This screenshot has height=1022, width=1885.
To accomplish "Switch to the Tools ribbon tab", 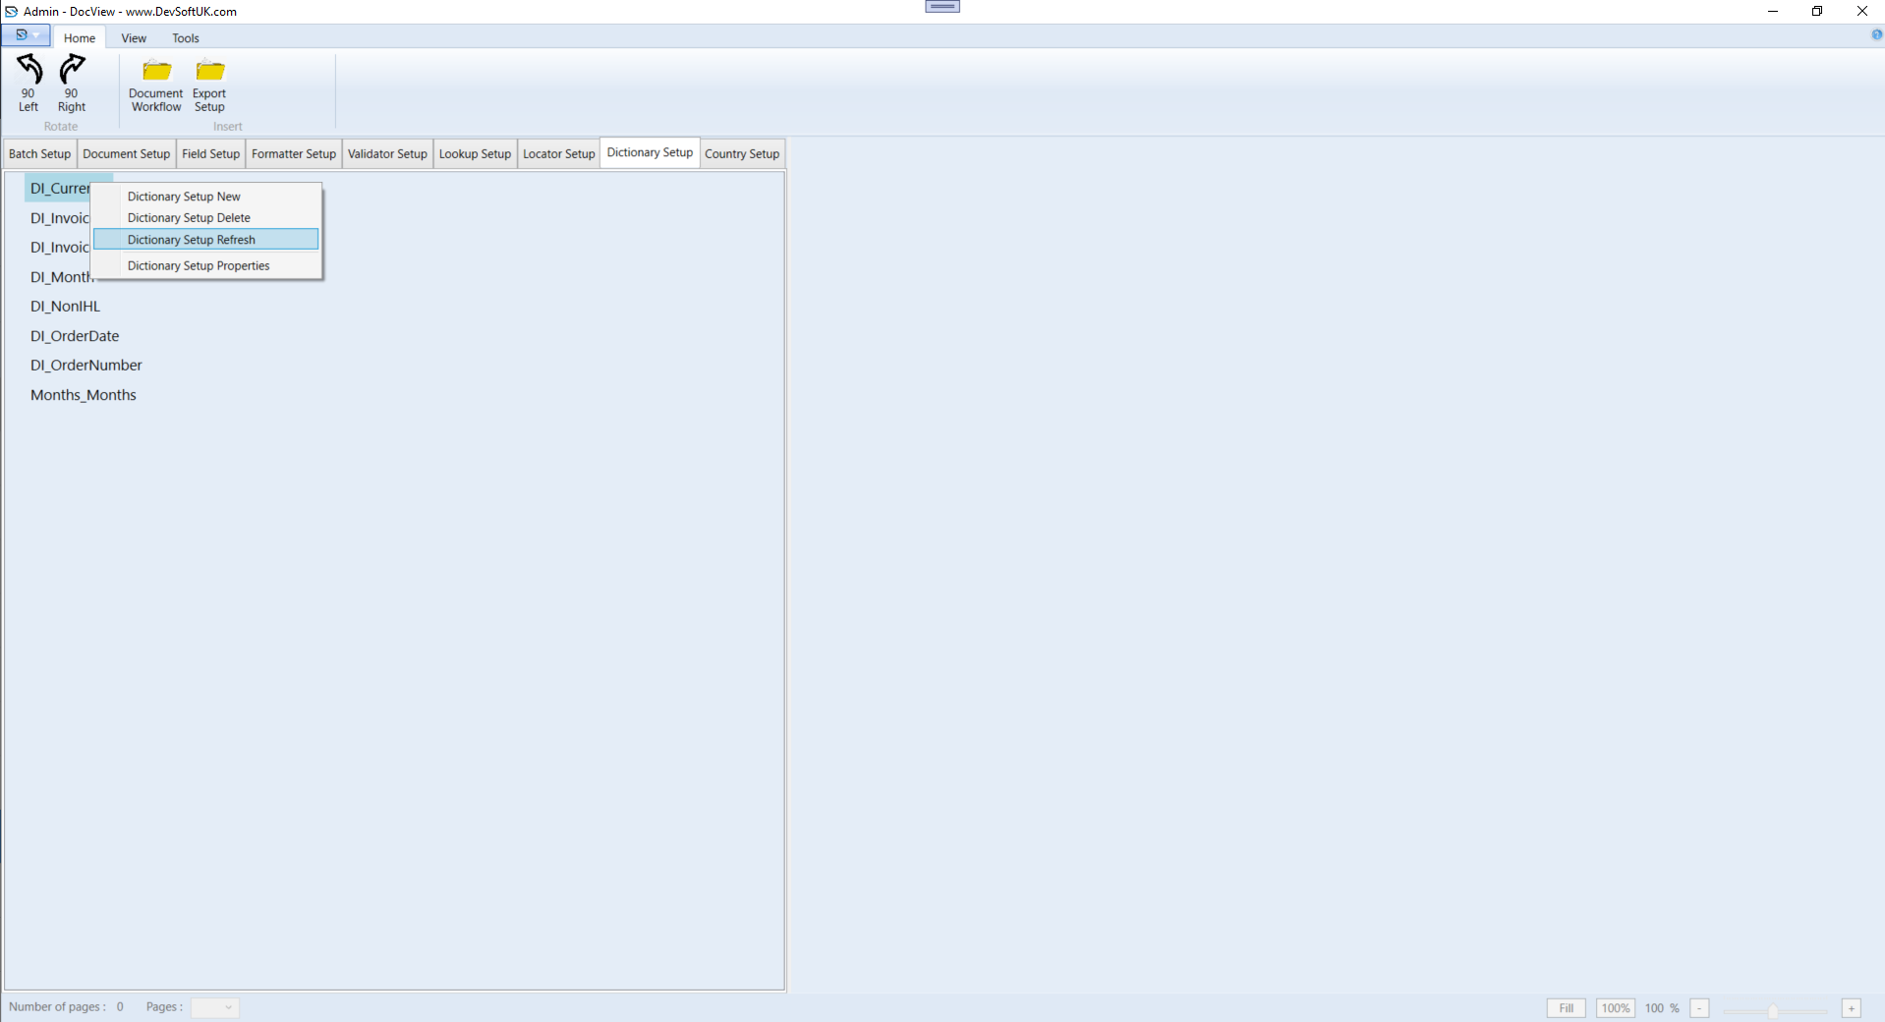I will coord(185,37).
